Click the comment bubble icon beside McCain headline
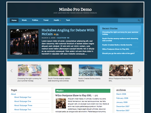 tap(55, 34)
